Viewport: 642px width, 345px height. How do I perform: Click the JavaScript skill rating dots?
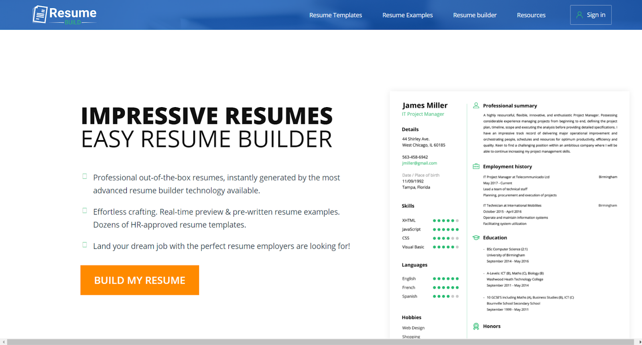tap(446, 229)
